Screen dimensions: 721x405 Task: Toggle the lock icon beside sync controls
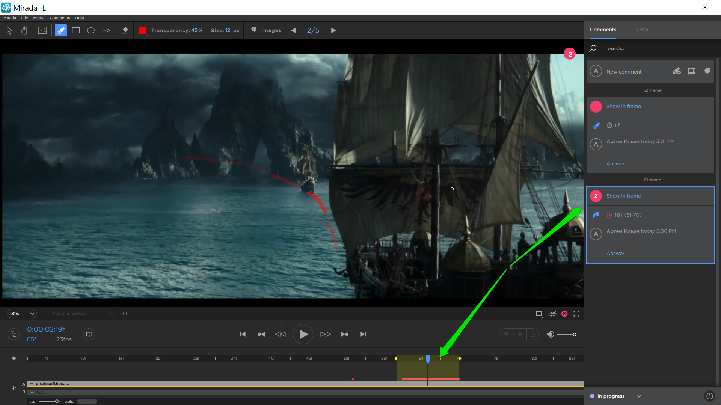pos(532,334)
